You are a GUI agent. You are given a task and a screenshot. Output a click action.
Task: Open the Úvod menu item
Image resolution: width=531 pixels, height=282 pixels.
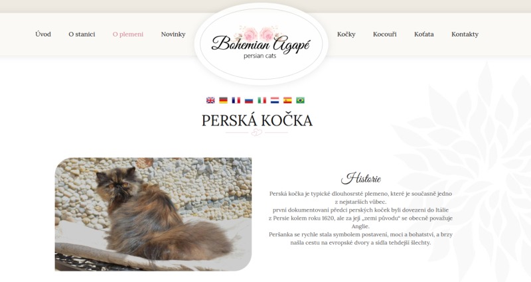[x=43, y=35]
